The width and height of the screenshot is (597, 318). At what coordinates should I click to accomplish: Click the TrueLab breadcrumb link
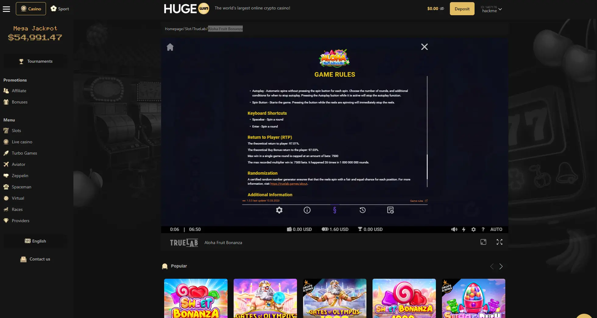(x=200, y=29)
